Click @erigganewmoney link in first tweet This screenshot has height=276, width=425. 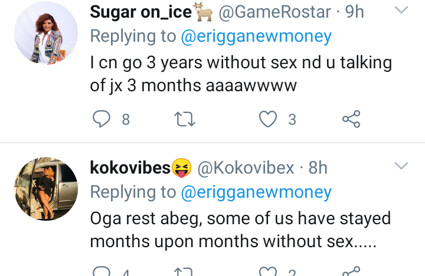(256, 36)
